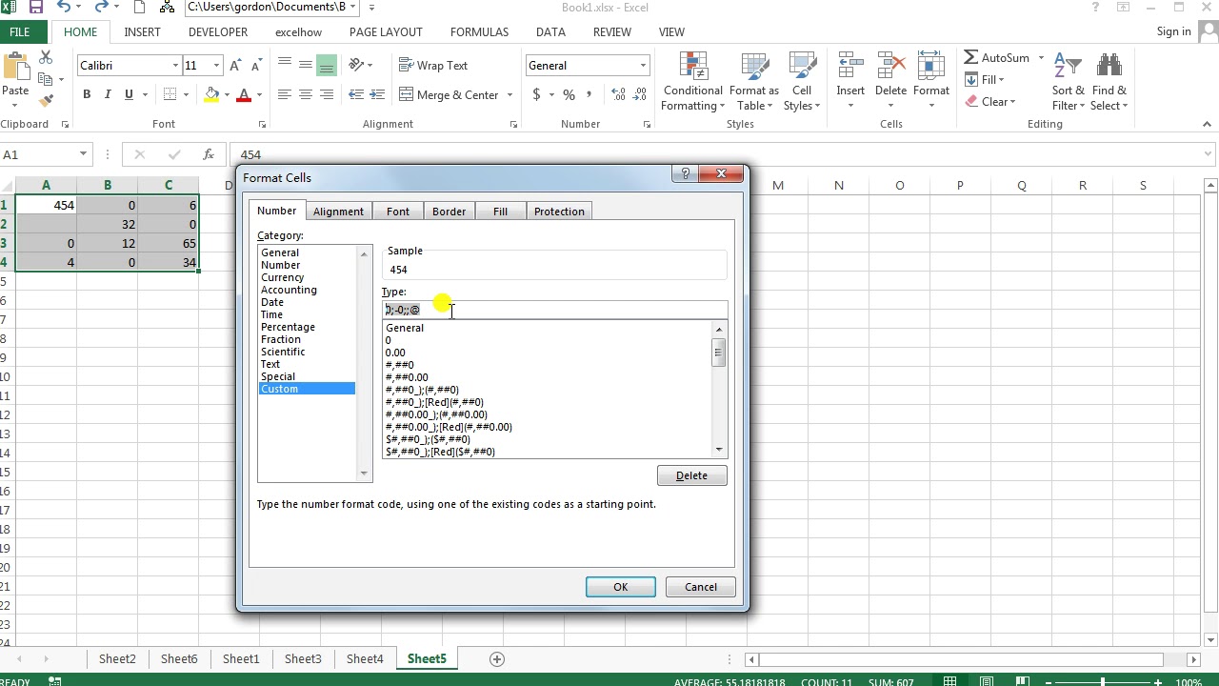Choose the #,##0.00 format code
1219x686 pixels.
coord(407,377)
